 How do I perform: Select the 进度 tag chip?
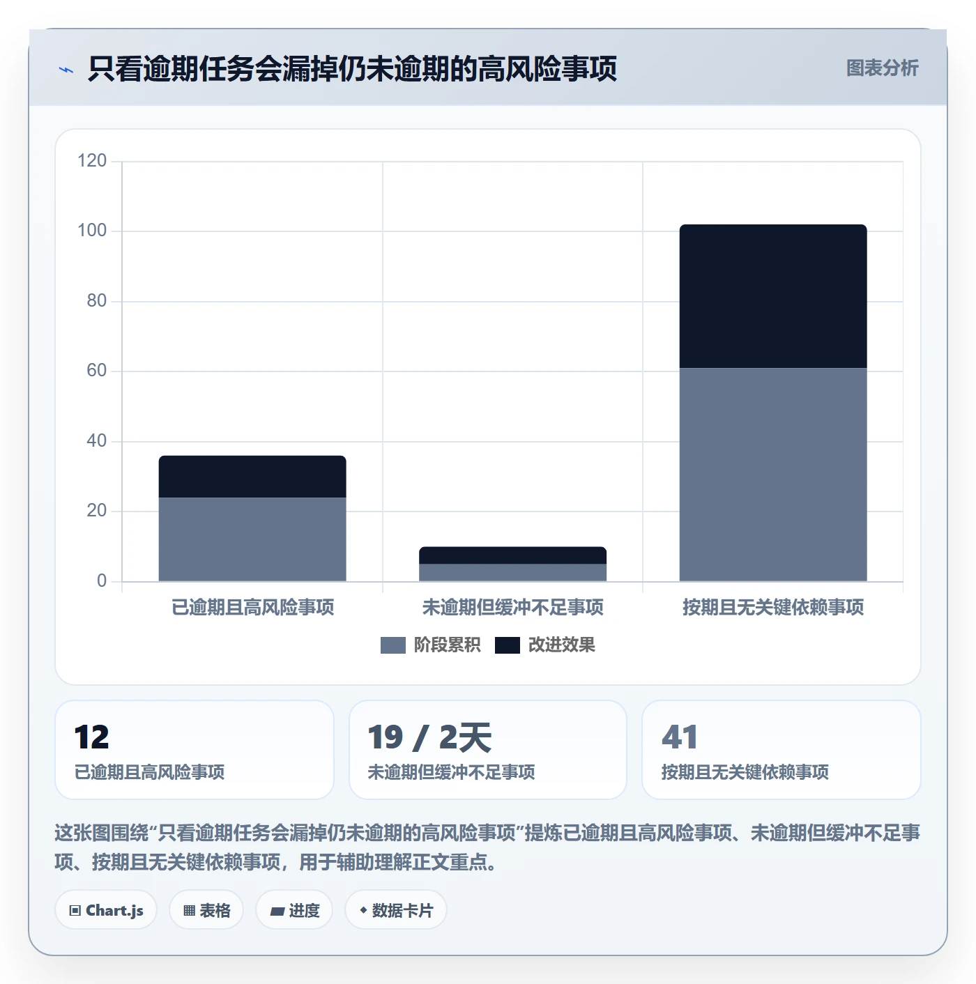(x=294, y=910)
